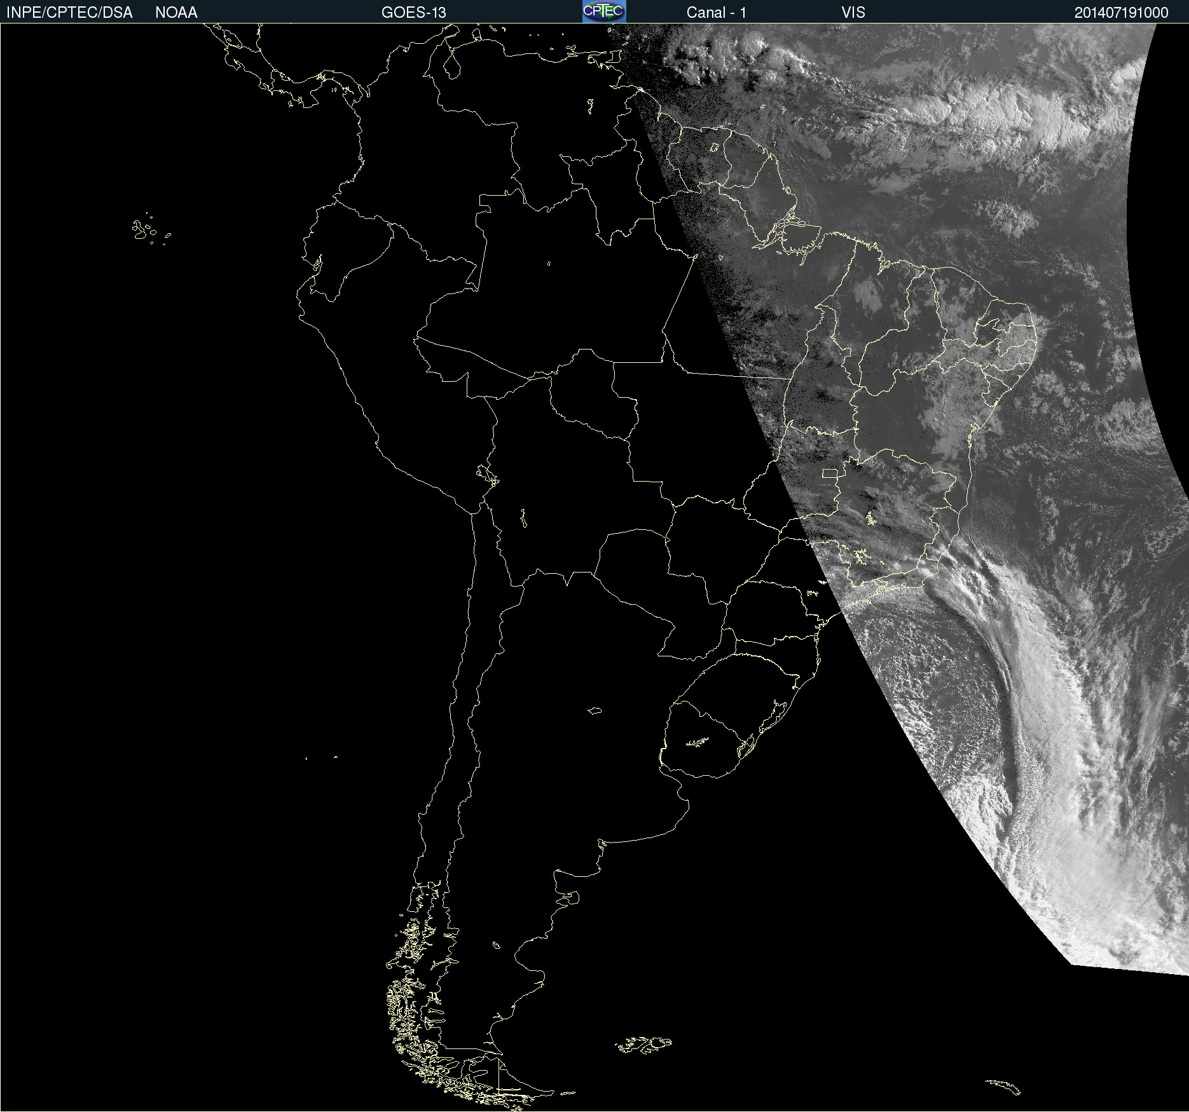
Task: Click the NOAA label in the header
Action: pyautogui.click(x=176, y=13)
